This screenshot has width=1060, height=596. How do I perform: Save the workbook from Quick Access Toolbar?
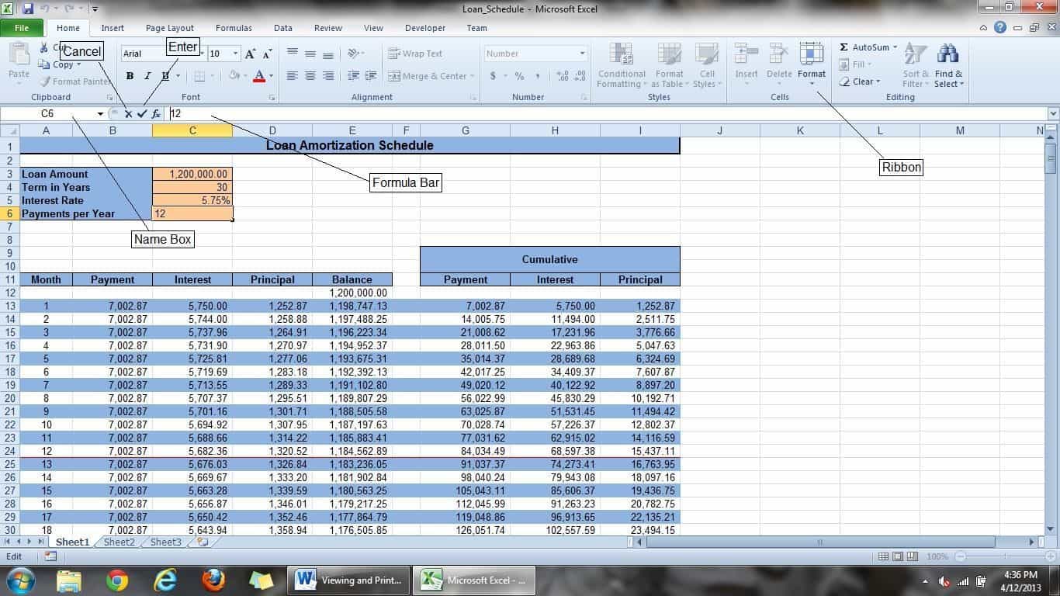click(28, 9)
